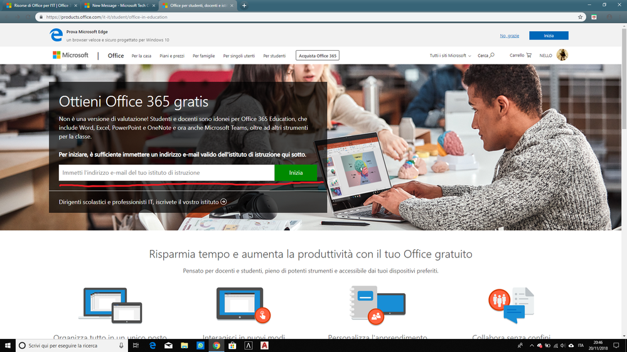Click the blue Inizia button in Edge banner
This screenshot has width=627, height=352.
549,36
